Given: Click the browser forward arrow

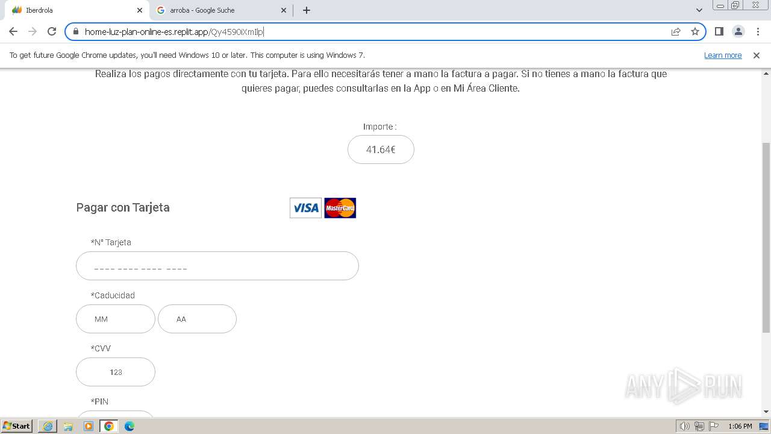Looking at the screenshot, I should point(33,31).
